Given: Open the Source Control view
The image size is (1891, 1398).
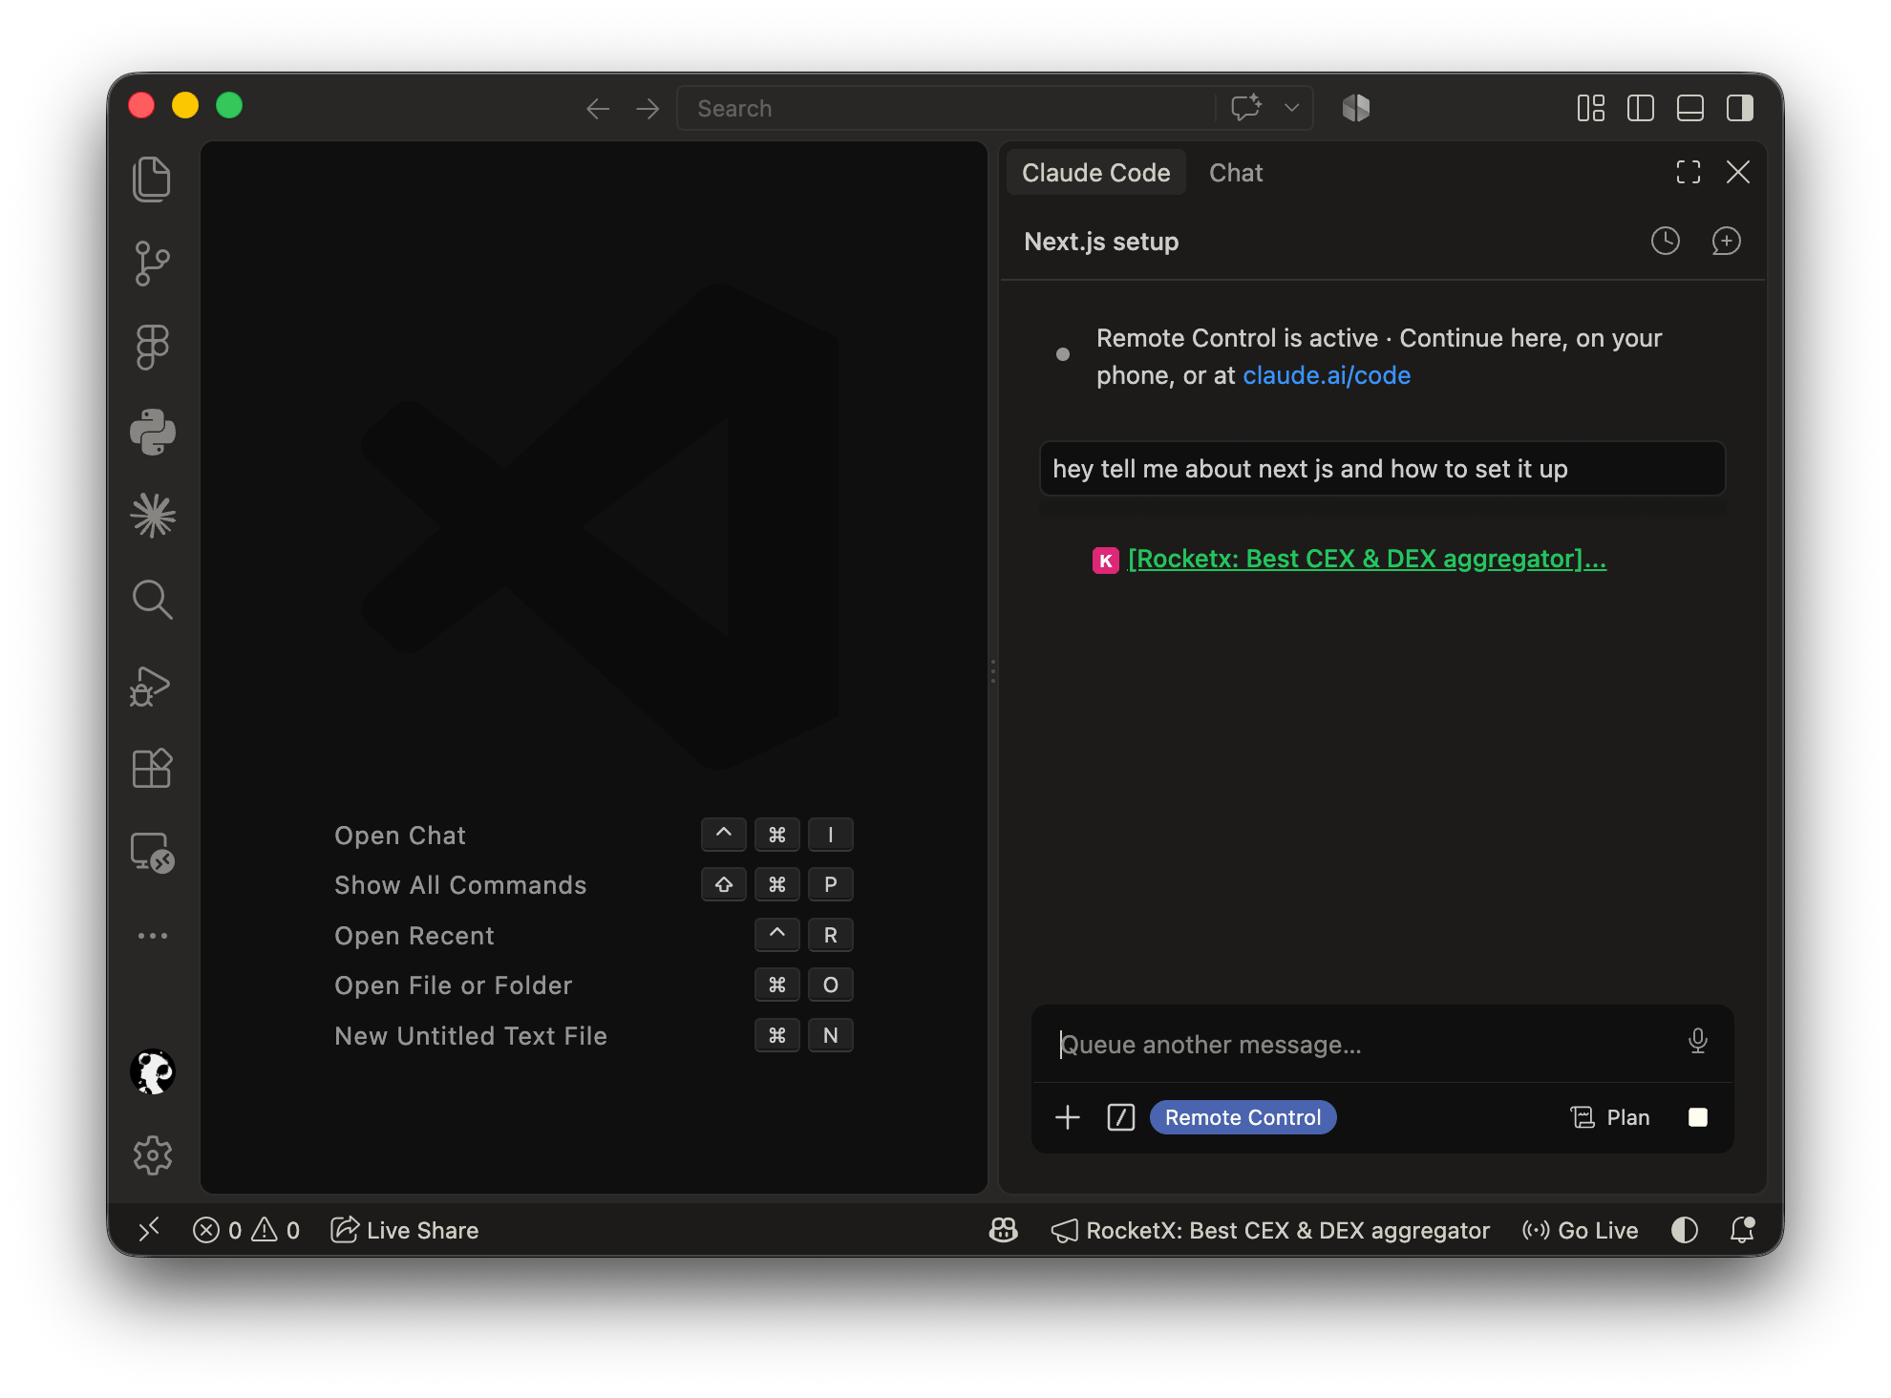Looking at the screenshot, I should pos(152,264).
